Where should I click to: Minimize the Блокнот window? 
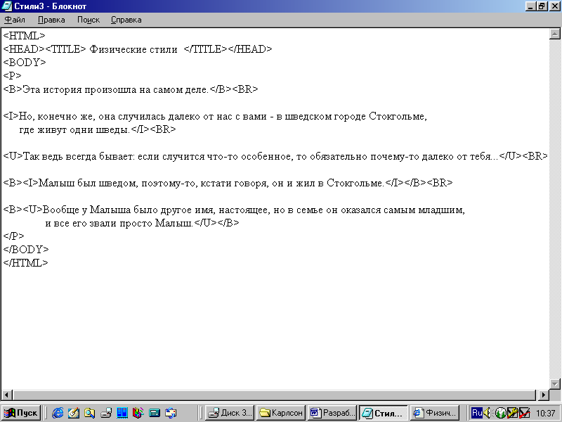[x=531, y=6]
